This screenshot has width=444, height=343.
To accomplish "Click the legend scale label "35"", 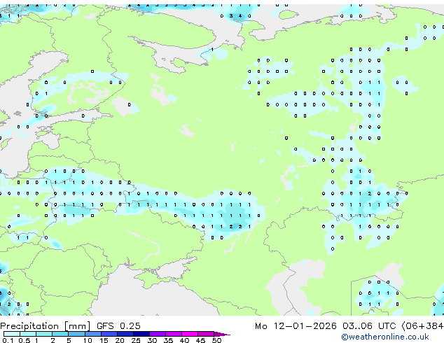I will pos(168,340).
